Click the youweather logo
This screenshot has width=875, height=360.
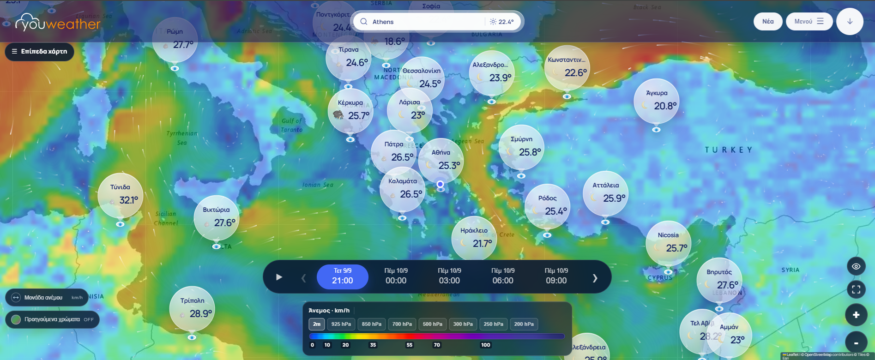click(58, 22)
